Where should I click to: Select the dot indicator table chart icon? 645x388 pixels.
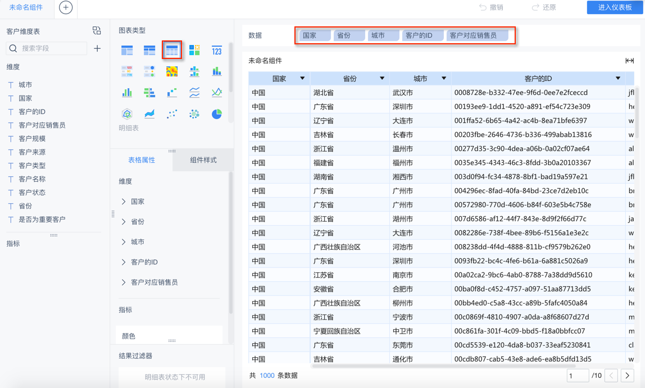[x=149, y=71]
